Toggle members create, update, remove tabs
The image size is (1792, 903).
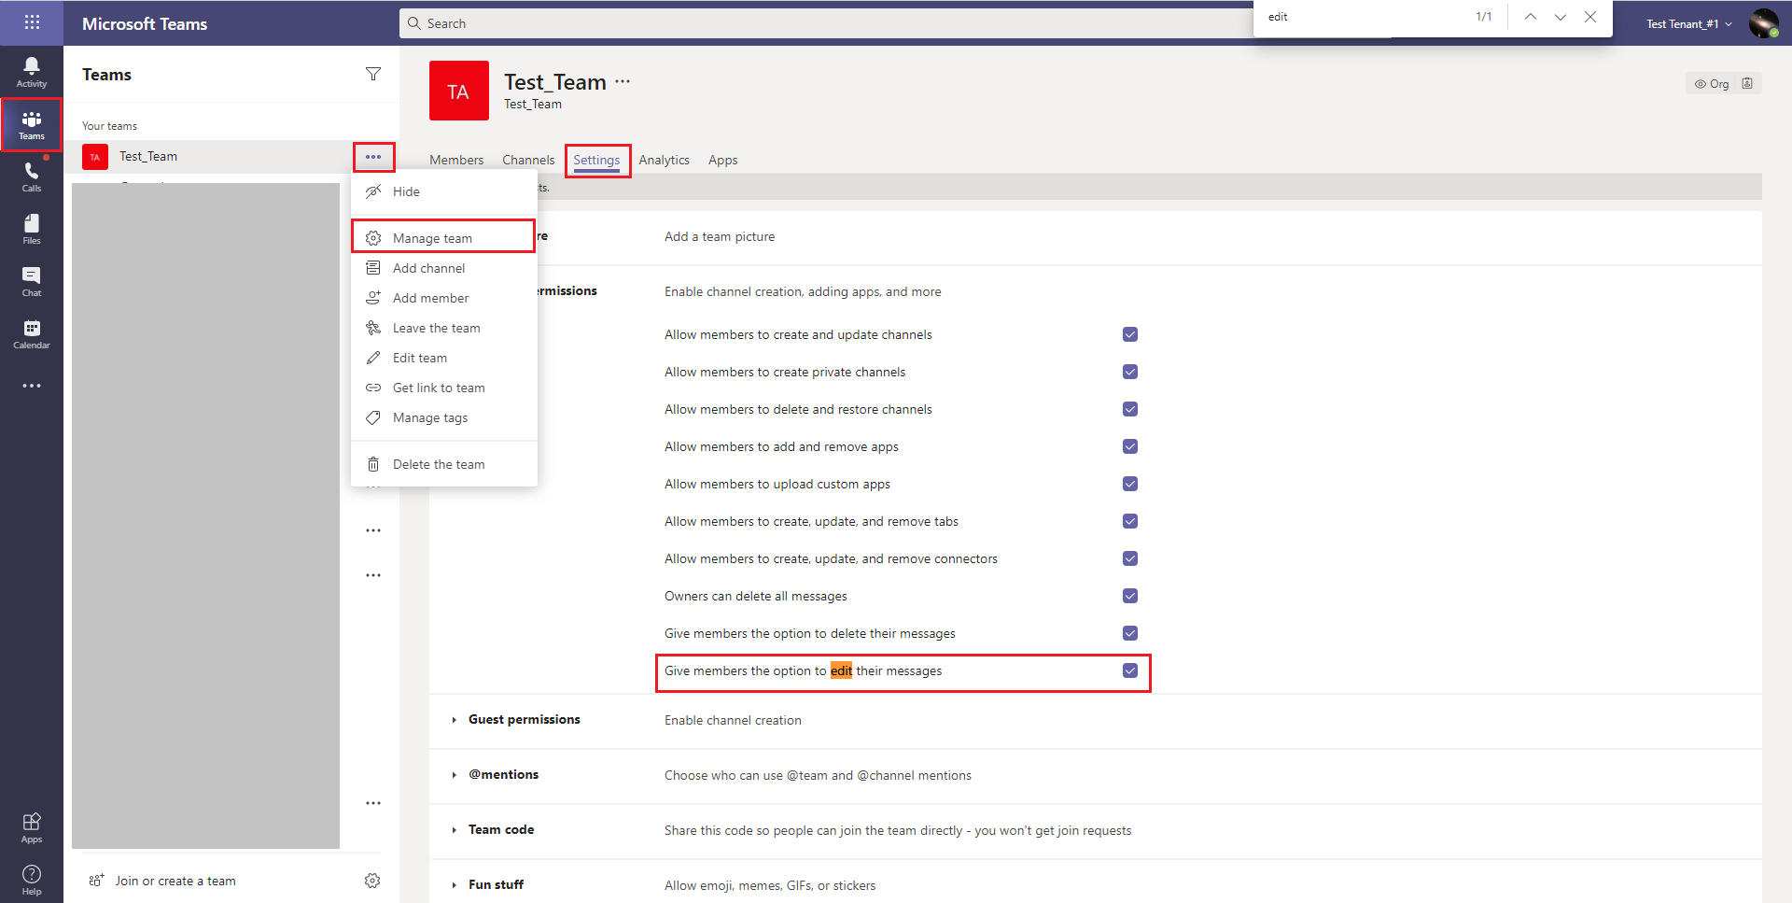[1130, 521]
